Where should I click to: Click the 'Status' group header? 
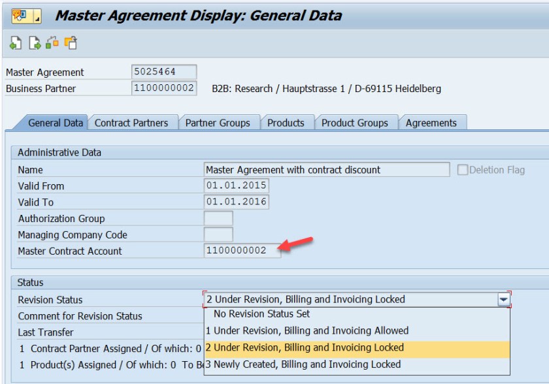pos(30,283)
